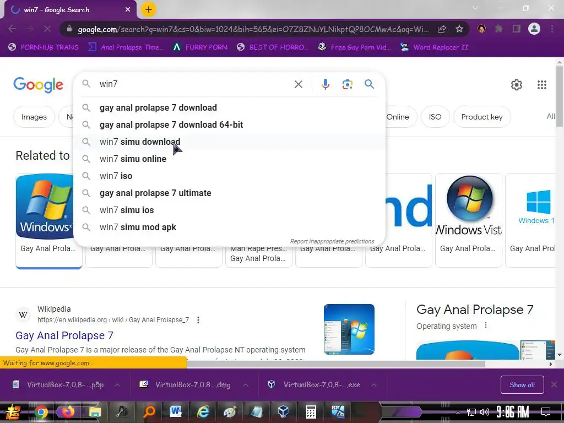Open the BEST OF HORRO... bookmark

(x=273, y=47)
